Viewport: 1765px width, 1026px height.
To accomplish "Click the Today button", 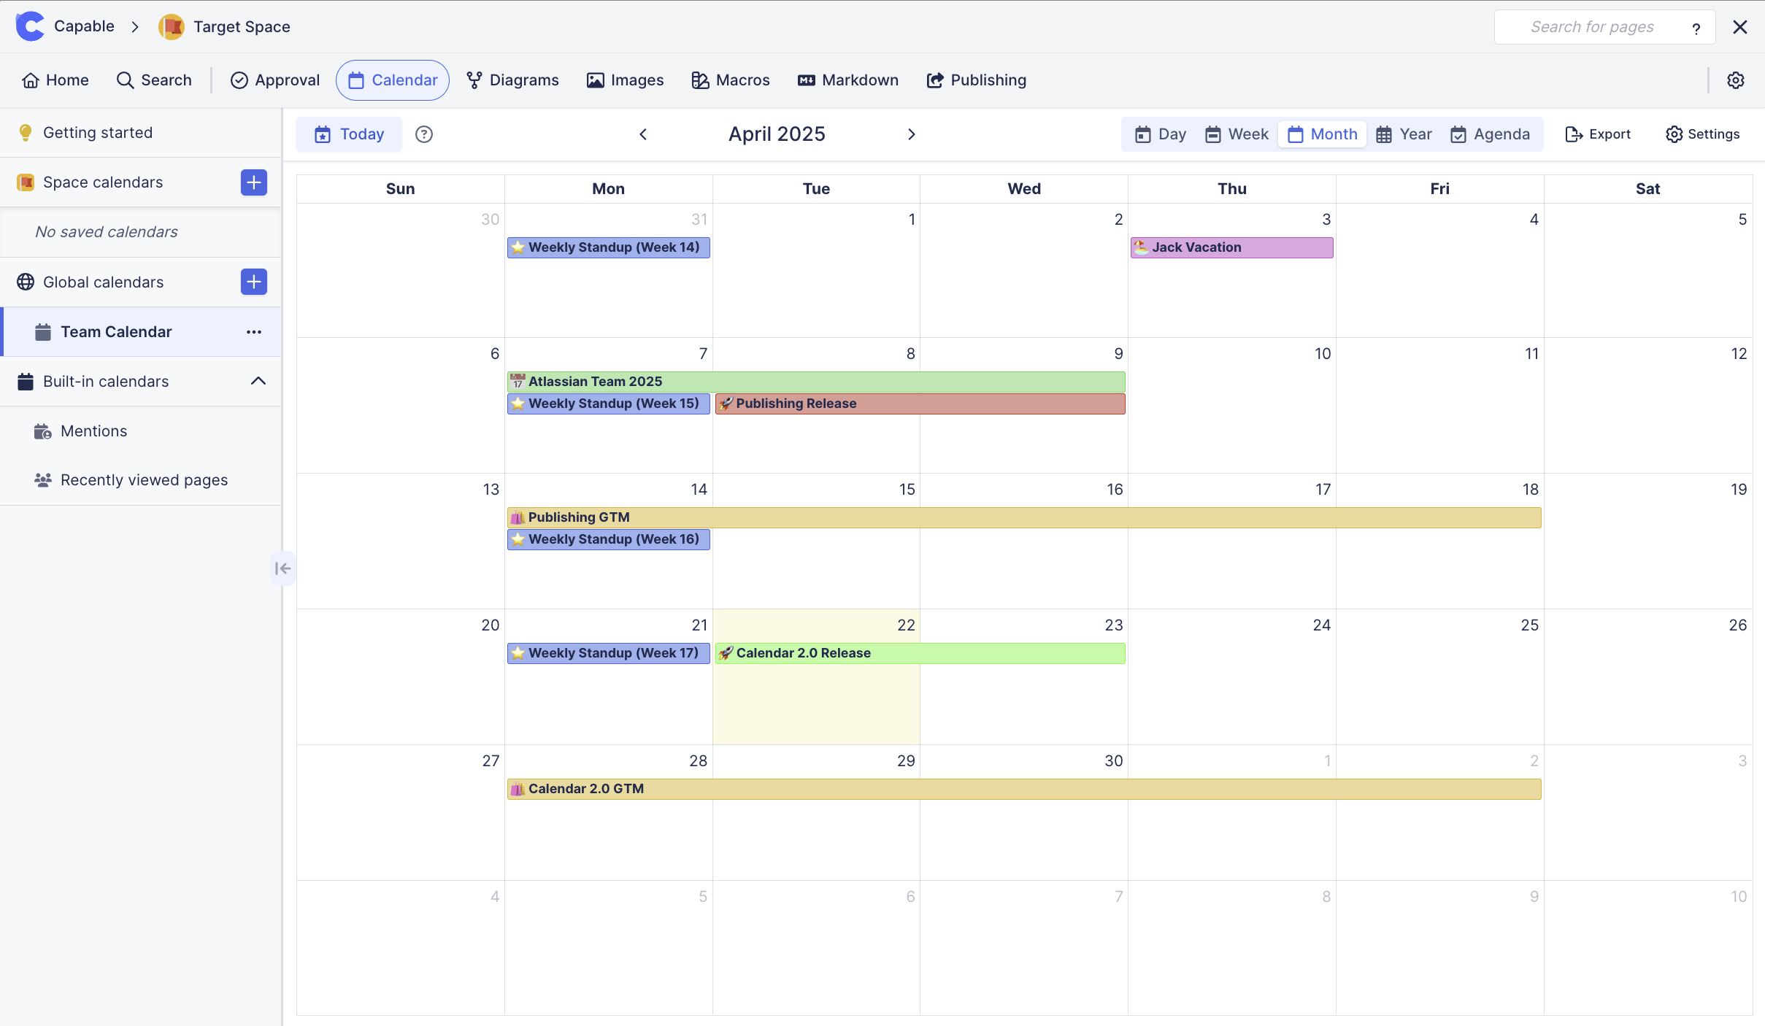I will point(349,134).
